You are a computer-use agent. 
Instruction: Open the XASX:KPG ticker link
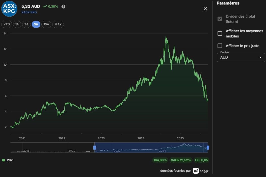[x=29, y=12]
